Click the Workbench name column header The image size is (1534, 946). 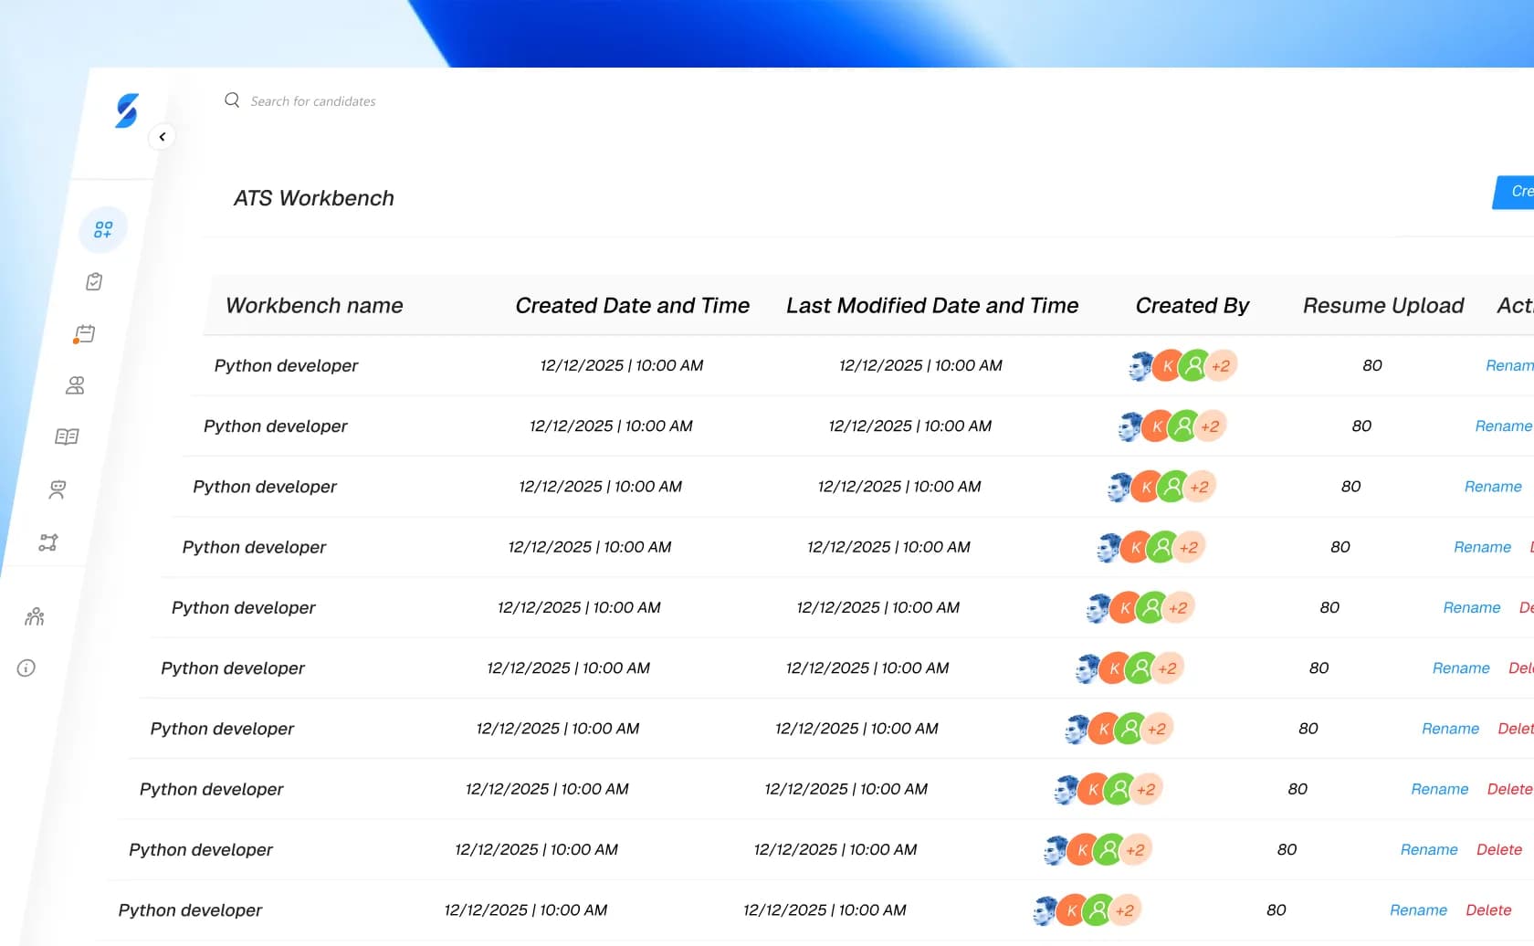click(314, 306)
